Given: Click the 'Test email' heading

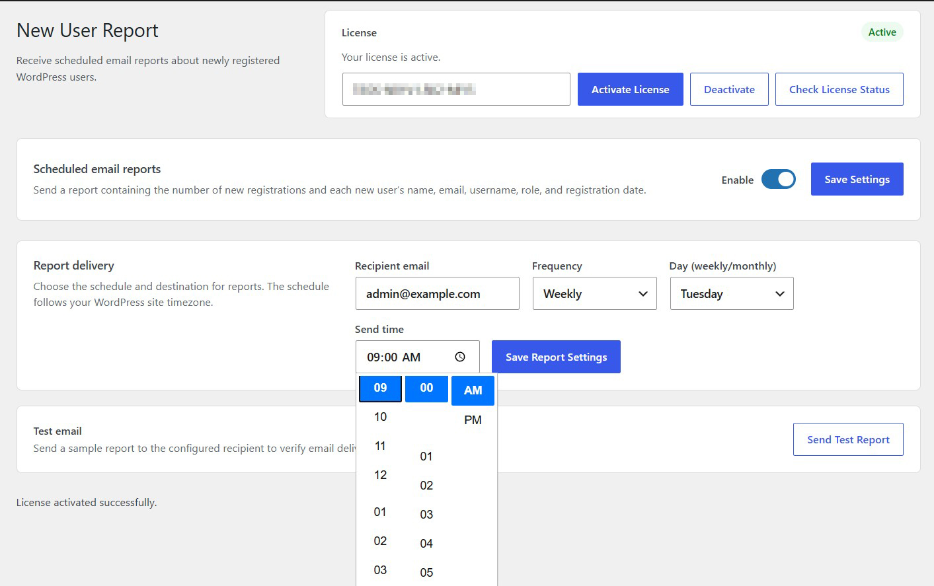Looking at the screenshot, I should point(58,431).
